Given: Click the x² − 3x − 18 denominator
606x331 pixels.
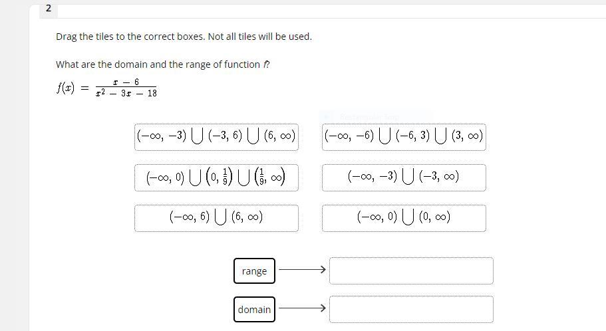Looking at the screenshot, I should click(x=126, y=94).
